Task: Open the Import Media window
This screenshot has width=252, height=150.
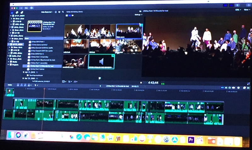Action: [21, 8]
